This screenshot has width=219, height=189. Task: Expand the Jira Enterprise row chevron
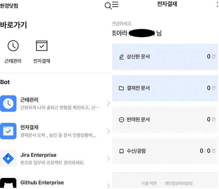coord(108,159)
